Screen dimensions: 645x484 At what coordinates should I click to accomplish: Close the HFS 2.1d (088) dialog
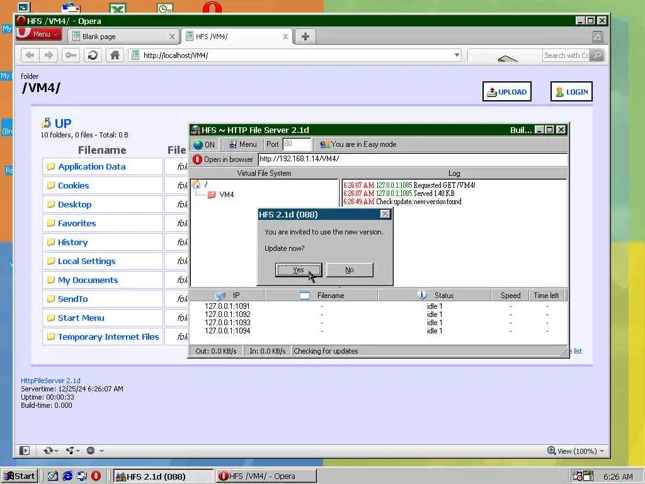click(x=385, y=214)
